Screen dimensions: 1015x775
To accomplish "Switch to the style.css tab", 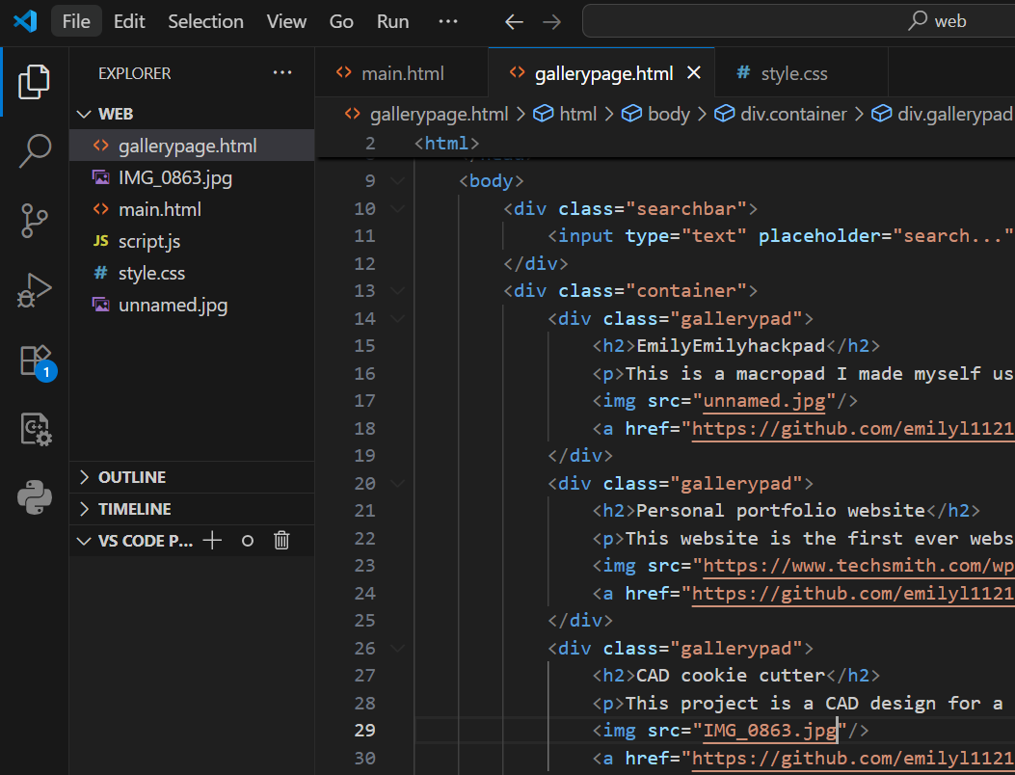I will [x=793, y=73].
